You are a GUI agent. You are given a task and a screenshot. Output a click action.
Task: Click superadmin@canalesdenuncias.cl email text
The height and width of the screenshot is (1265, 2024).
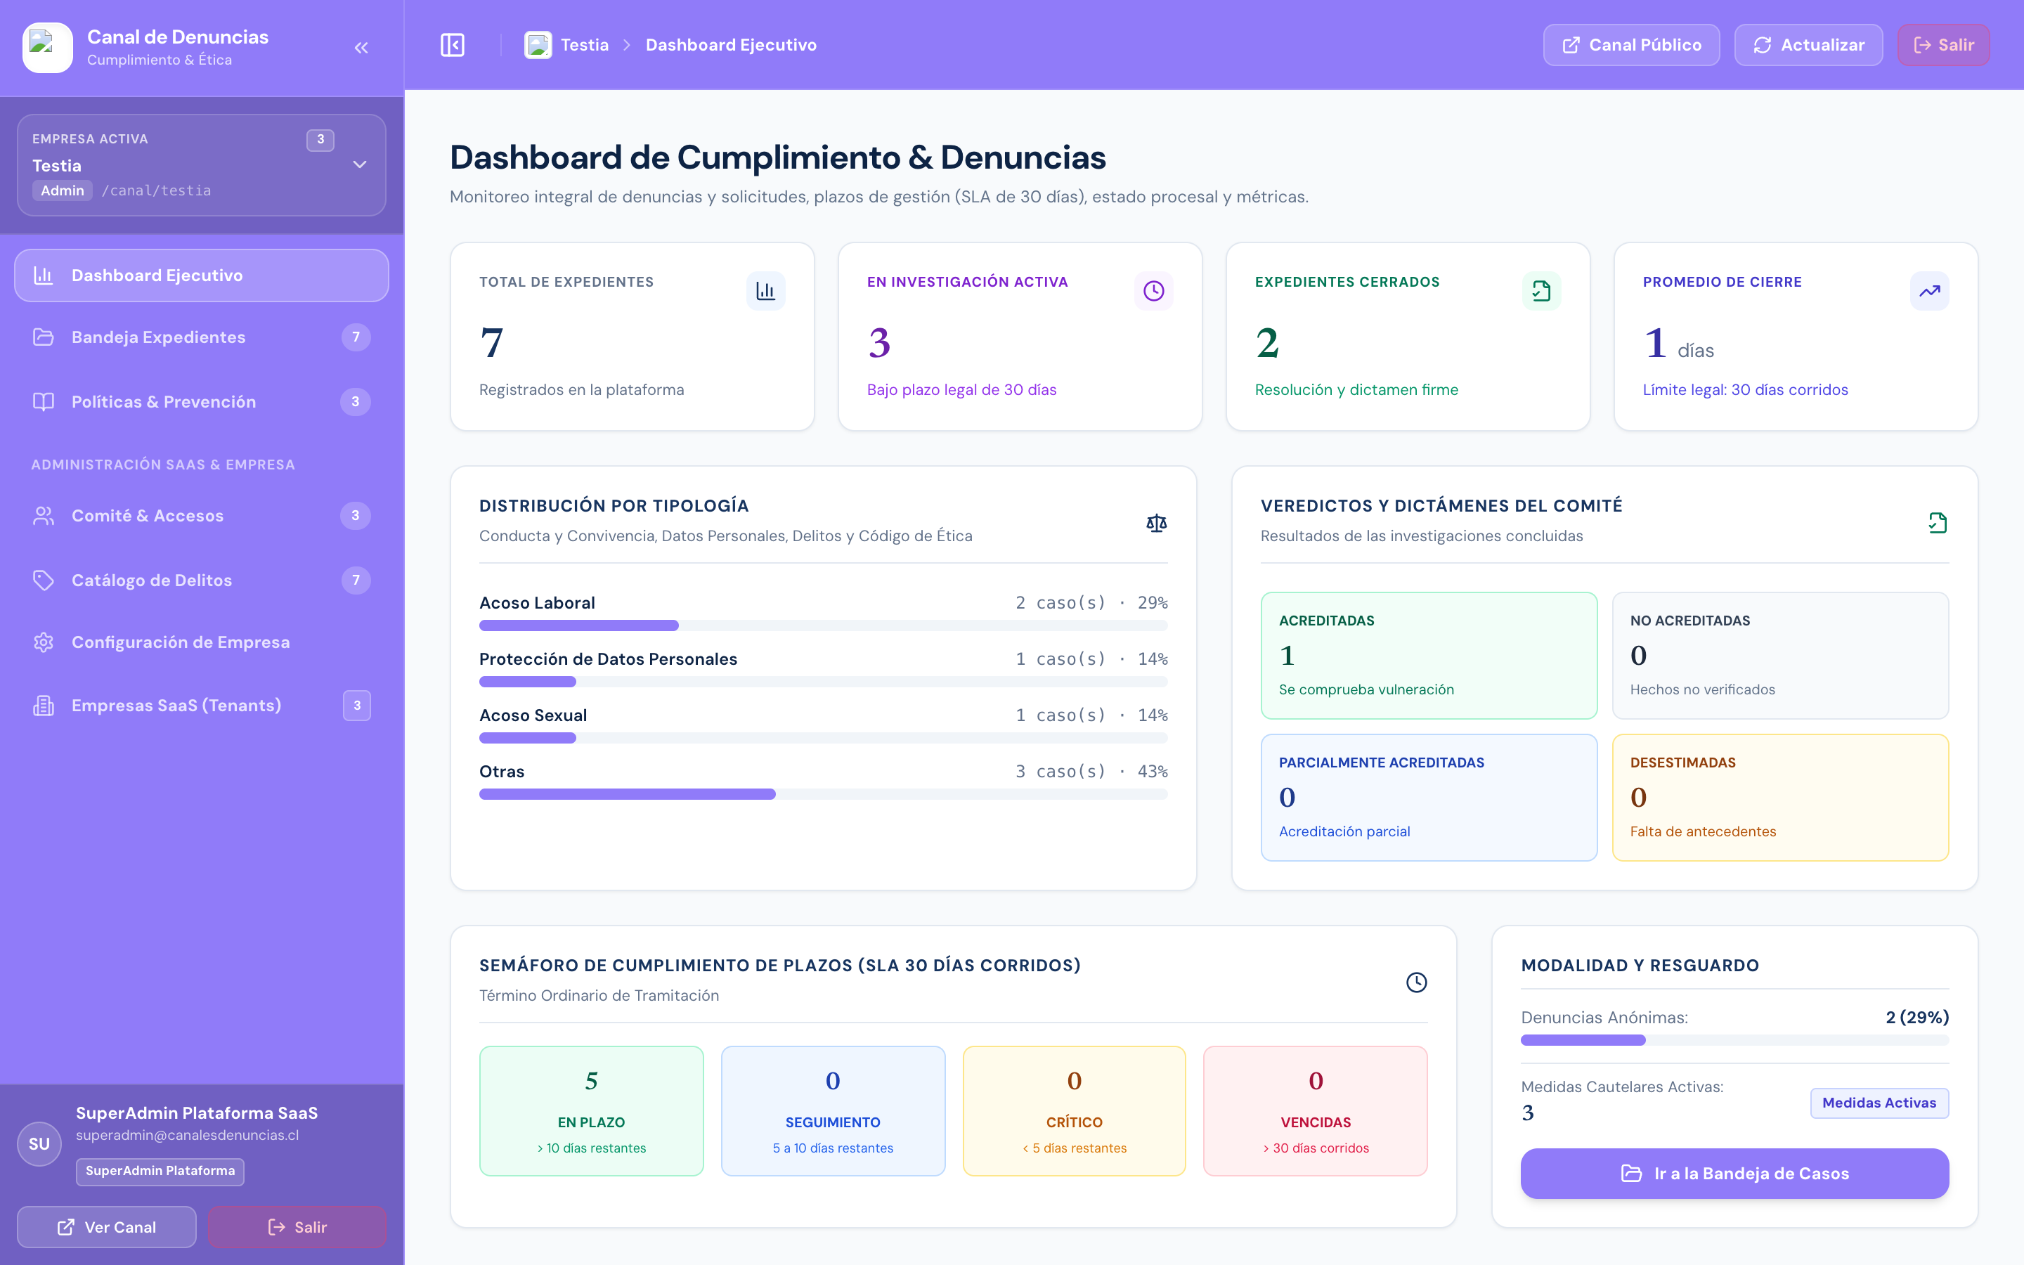point(188,1135)
